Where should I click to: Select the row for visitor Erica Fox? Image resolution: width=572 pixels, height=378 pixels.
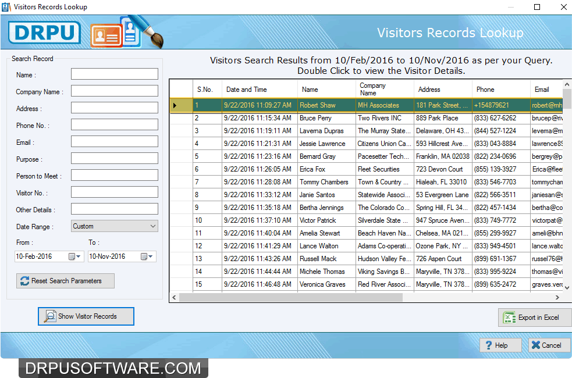click(x=326, y=169)
